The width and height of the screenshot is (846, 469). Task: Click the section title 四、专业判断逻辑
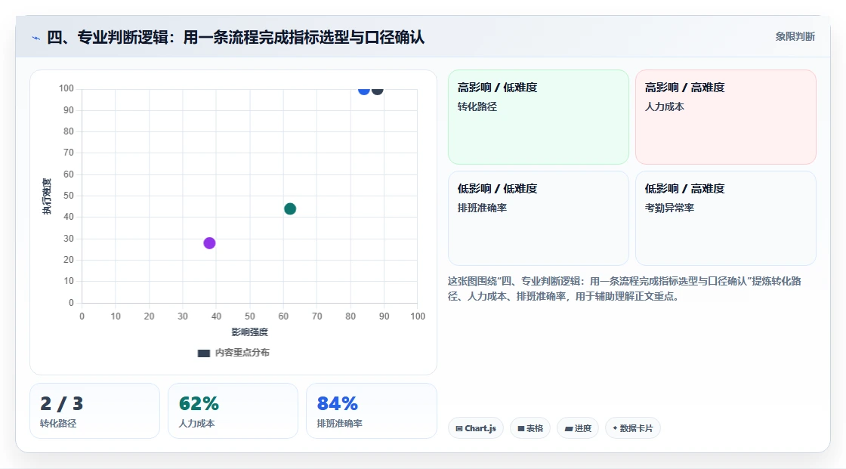tap(236, 37)
